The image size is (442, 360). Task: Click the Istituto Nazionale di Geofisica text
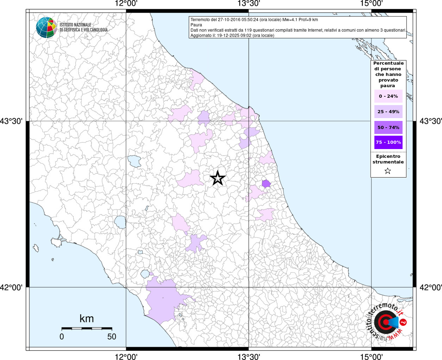tap(83, 27)
